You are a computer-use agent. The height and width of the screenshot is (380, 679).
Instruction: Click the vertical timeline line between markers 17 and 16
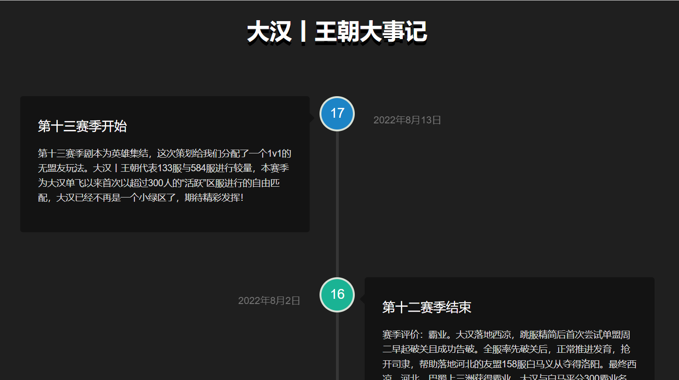coord(337,204)
